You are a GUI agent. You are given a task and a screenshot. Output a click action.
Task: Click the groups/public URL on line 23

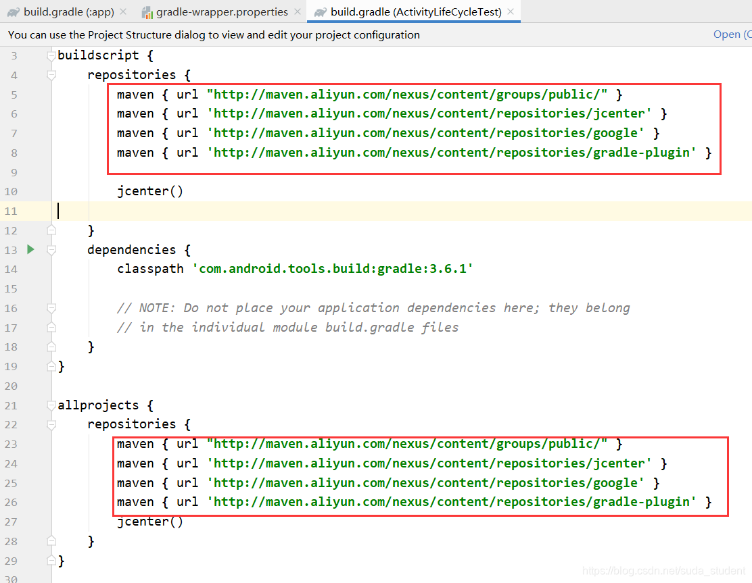point(407,444)
